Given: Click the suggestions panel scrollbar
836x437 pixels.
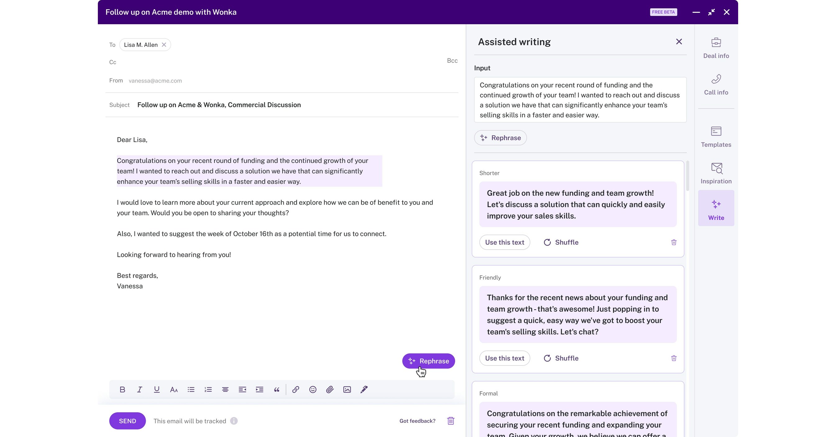Looking at the screenshot, I should tap(688, 176).
